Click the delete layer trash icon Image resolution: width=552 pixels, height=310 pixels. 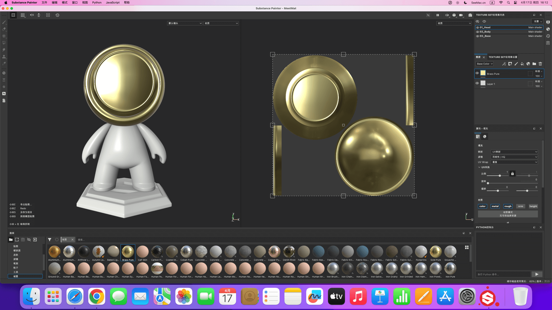tap(540, 64)
